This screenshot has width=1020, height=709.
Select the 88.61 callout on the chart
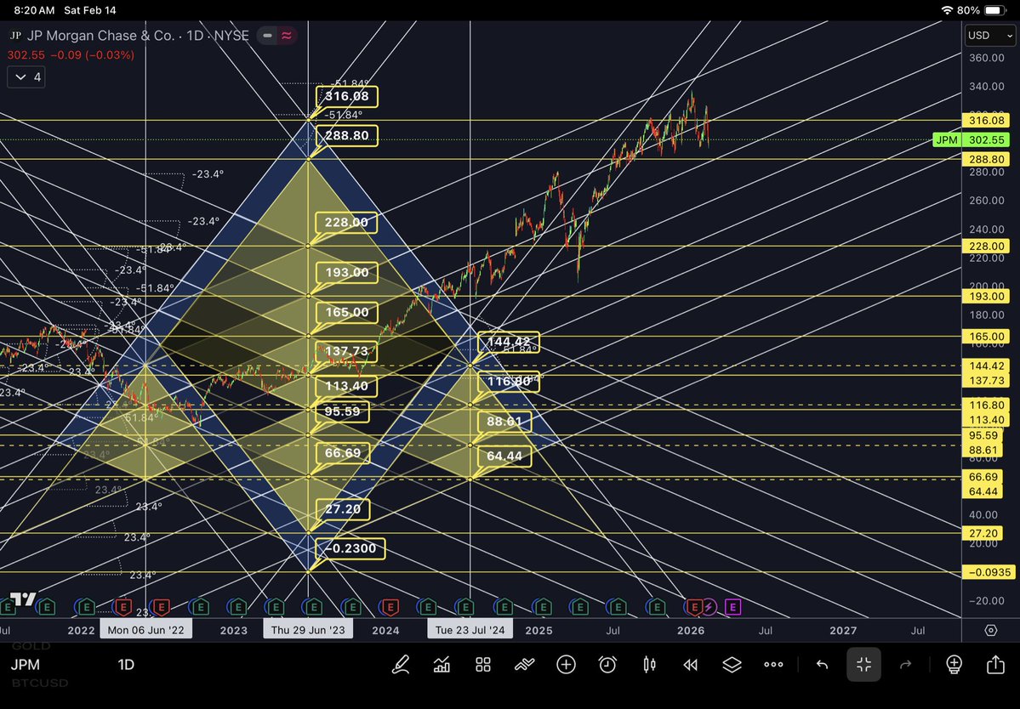(504, 422)
